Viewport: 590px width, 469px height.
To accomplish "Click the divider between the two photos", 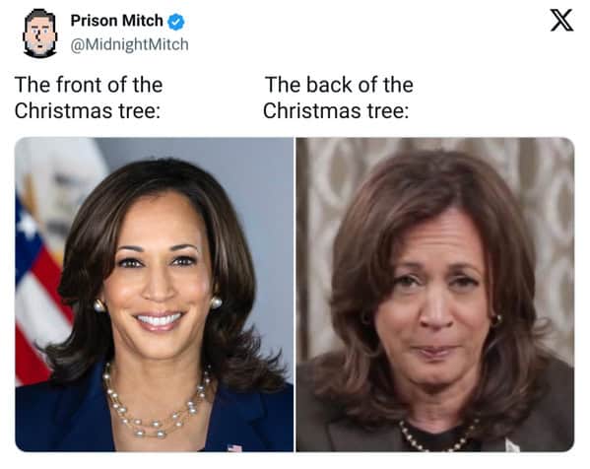I will pos(295,295).
